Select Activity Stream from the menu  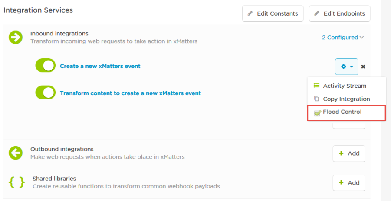tap(345, 86)
